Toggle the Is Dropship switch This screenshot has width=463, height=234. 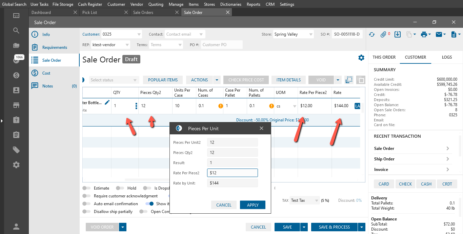tap(147, 188)
